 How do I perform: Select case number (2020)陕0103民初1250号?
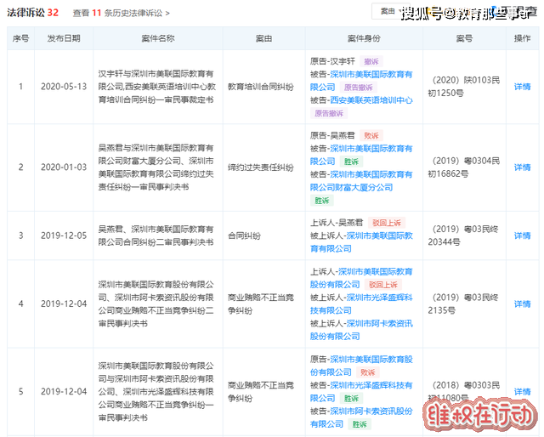(464, 87)
